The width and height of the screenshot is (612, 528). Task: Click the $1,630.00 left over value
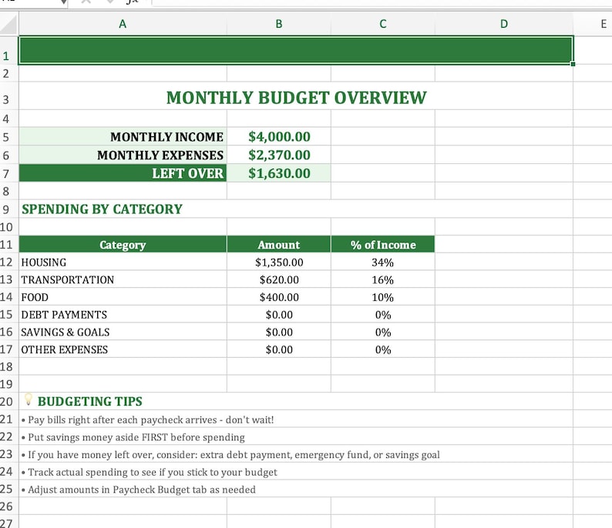click(279, 173)
